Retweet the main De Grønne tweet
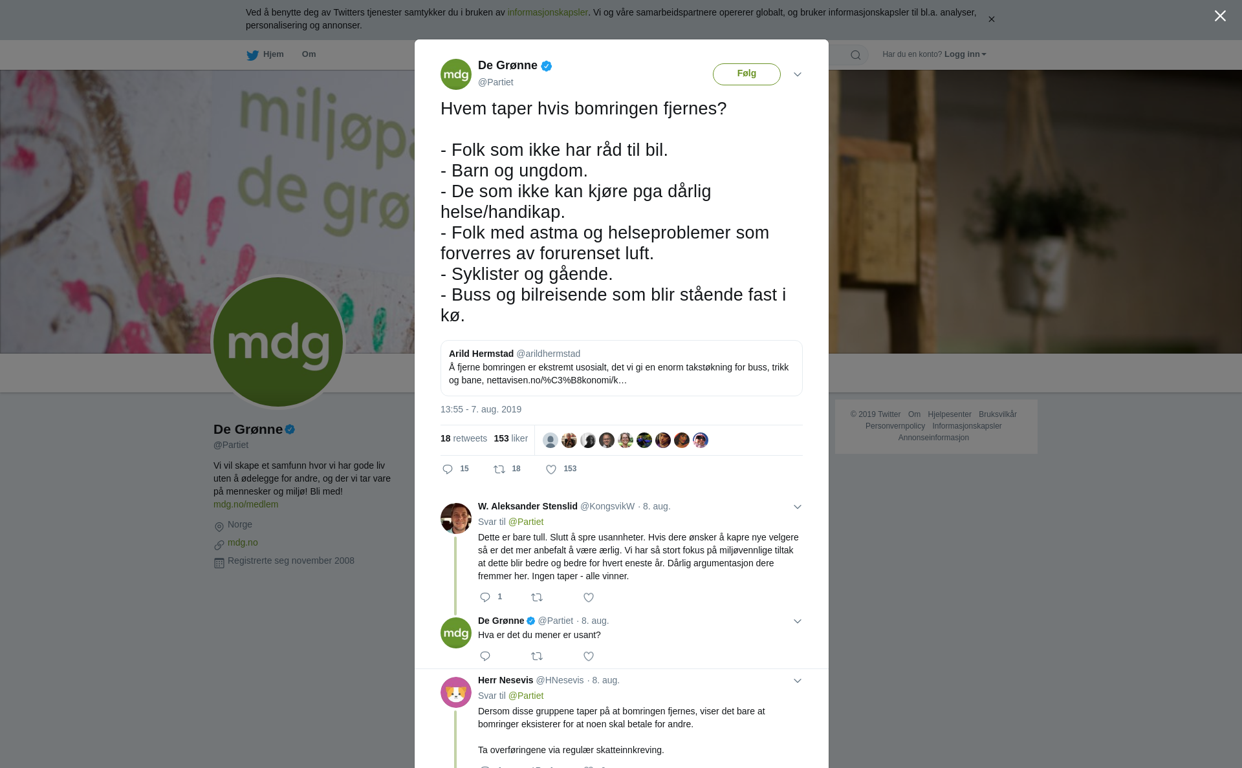The width and height of the screenshot is (1242, 768). [499, 469]
